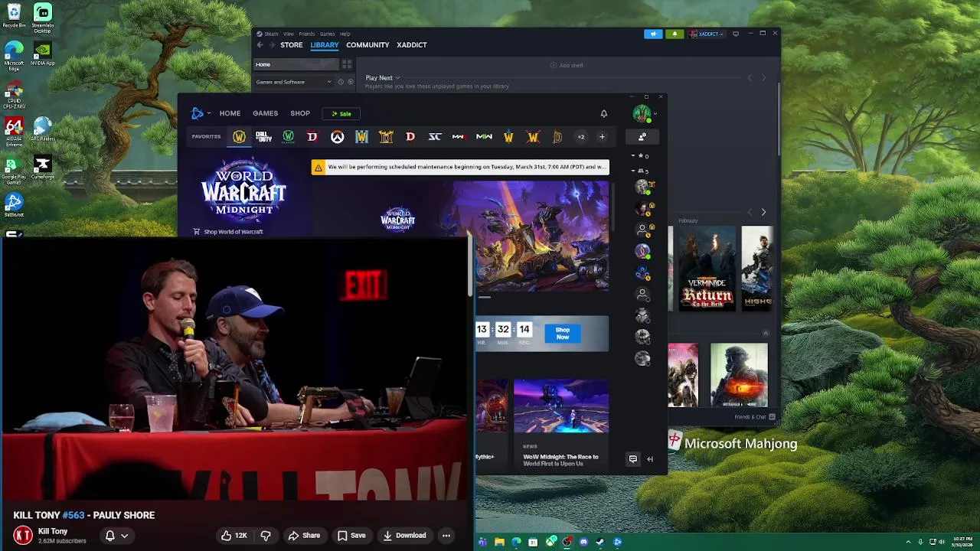Open Battle.net profile avatar menu
980x551 pixels.
coord(644,114)
